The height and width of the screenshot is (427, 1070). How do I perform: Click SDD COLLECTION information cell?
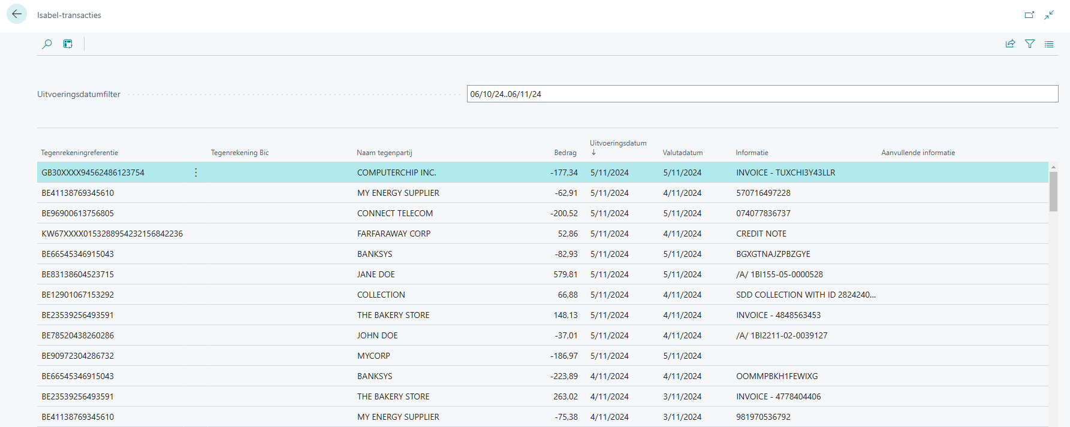(805, 295)
